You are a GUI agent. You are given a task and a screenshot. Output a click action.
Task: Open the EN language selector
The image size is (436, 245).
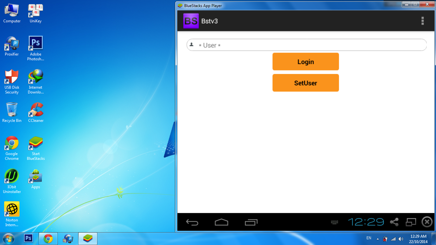coord(369,238)
